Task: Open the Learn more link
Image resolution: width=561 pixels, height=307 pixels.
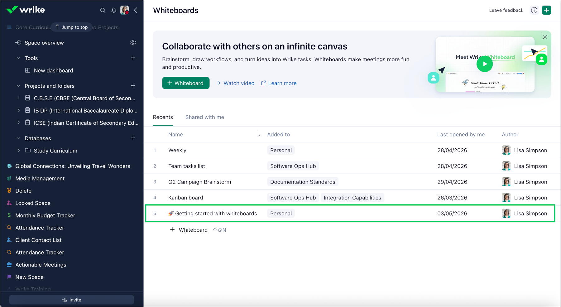Action: 279,83
